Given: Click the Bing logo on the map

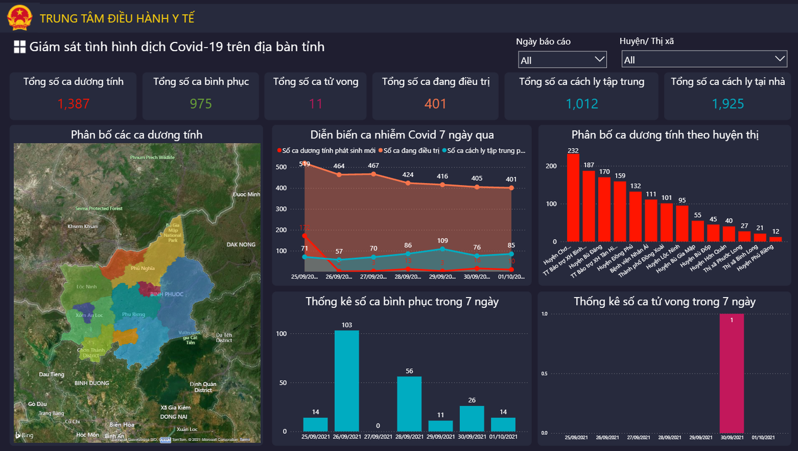Looking at the screenshot, I should pos(24,435).
